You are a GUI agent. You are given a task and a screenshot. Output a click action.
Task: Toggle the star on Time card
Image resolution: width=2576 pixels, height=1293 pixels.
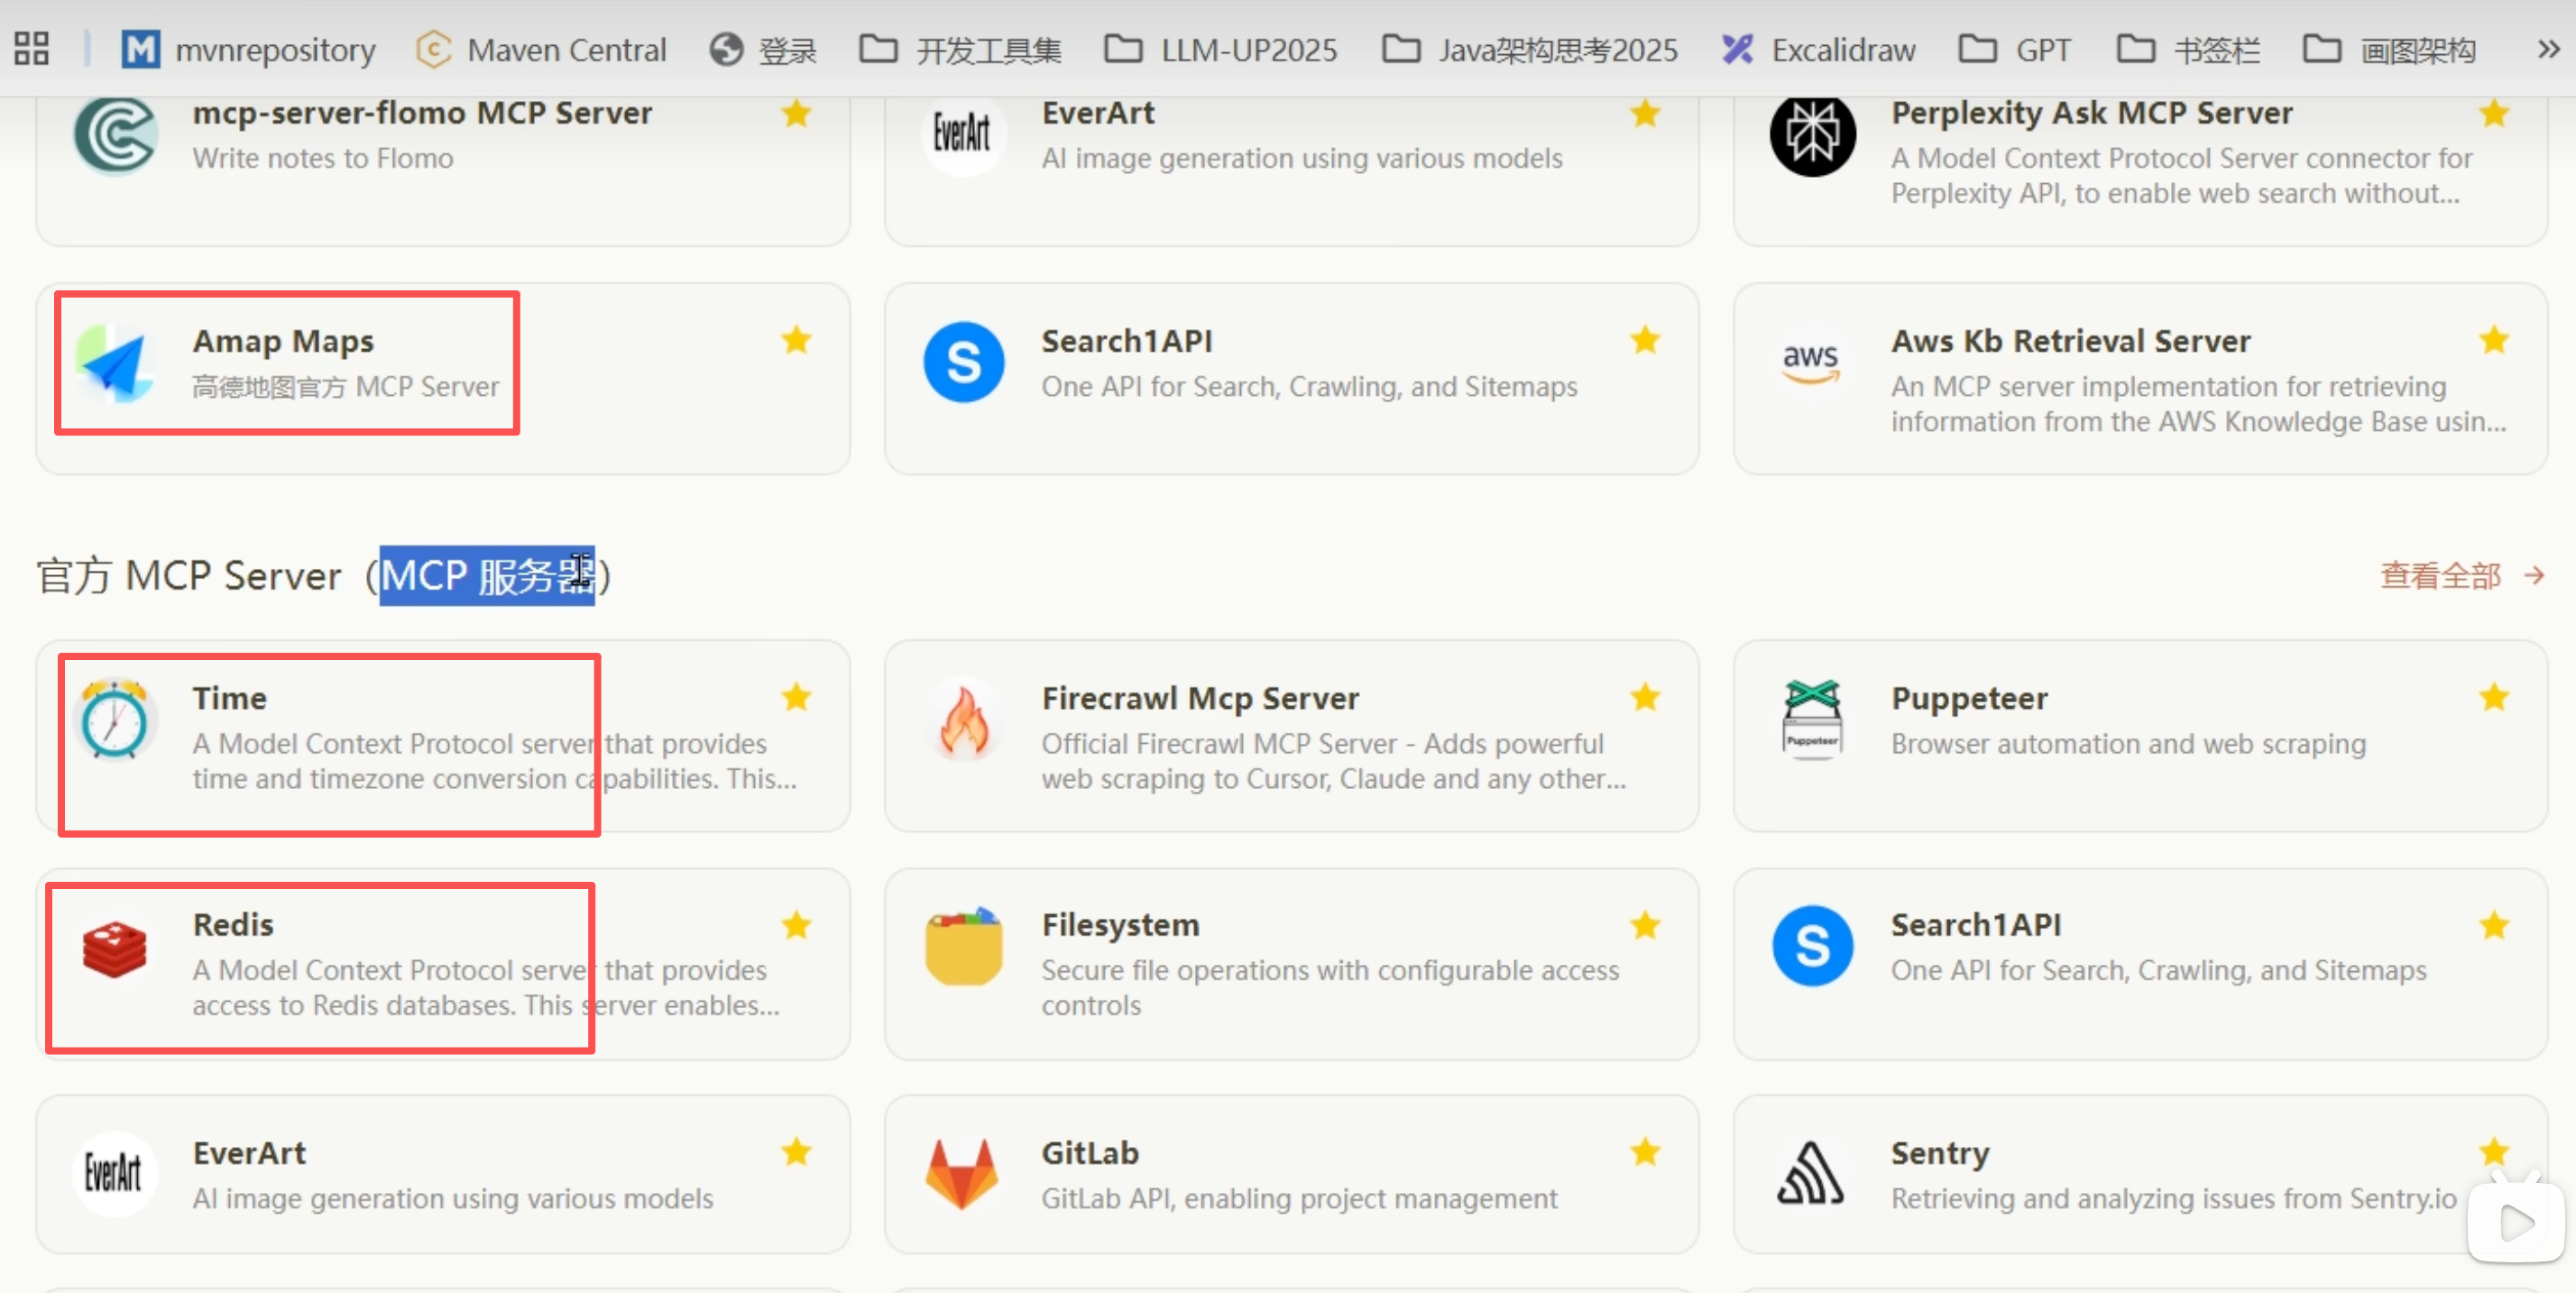(x=796, y=696)
